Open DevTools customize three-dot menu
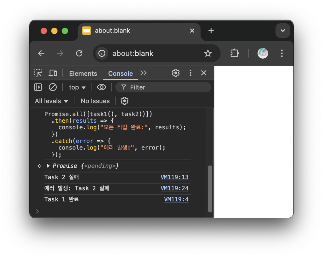Viewport: 323px width, 257px height. 190,73
